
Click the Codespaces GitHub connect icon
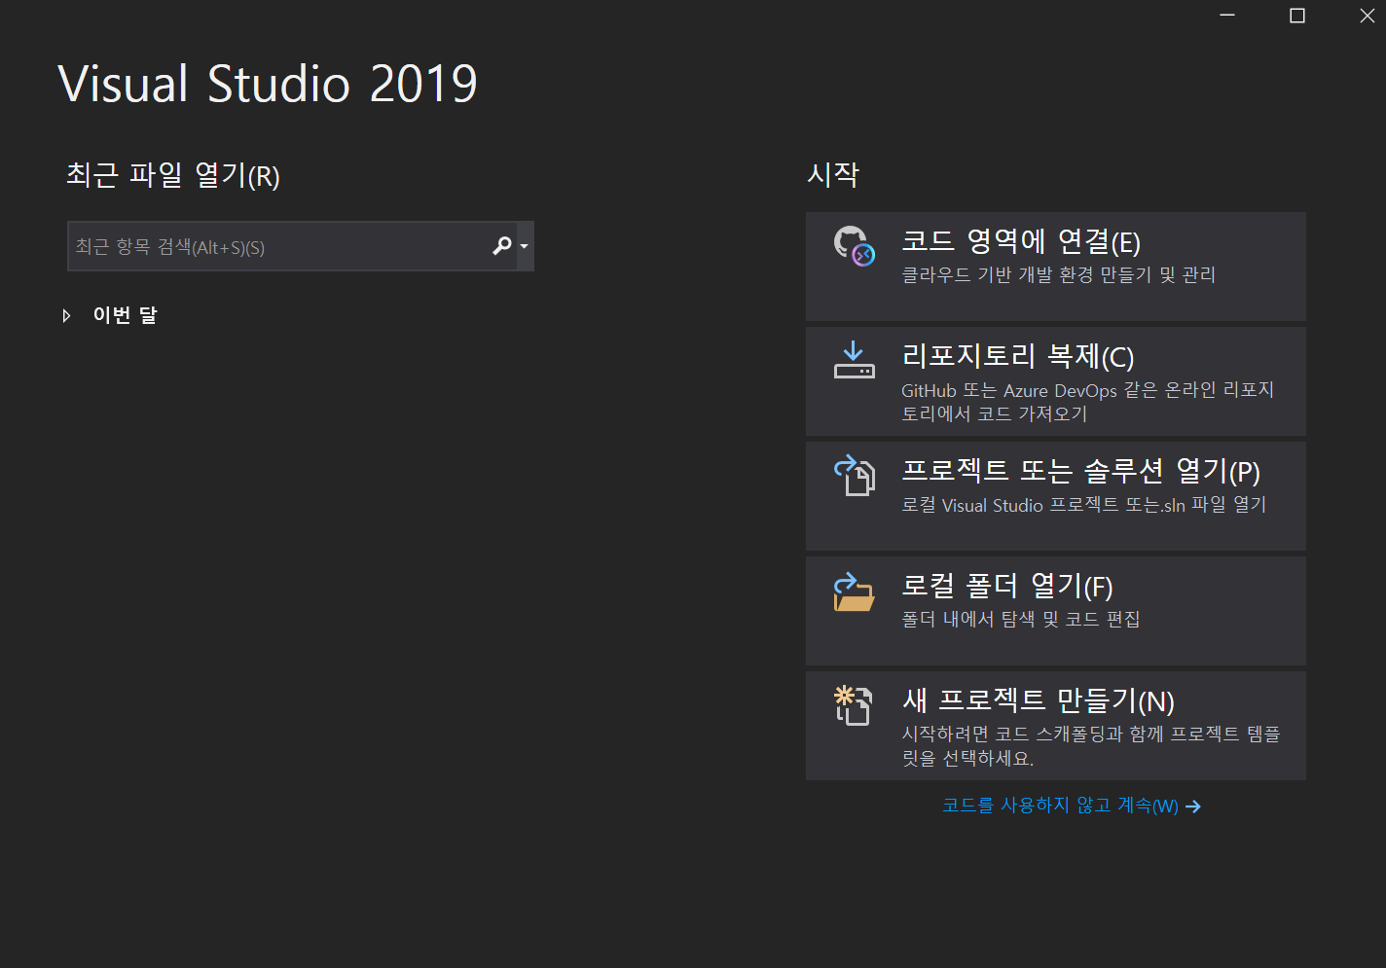click(855, 246)
